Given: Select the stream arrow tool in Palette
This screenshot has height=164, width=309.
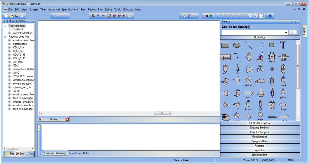Looking at the screenshot, I should 237,57.
